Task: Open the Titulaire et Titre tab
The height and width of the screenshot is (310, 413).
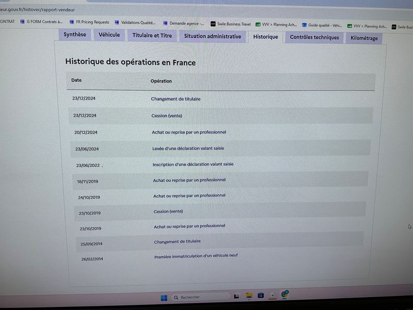Action: pos(152,36)
